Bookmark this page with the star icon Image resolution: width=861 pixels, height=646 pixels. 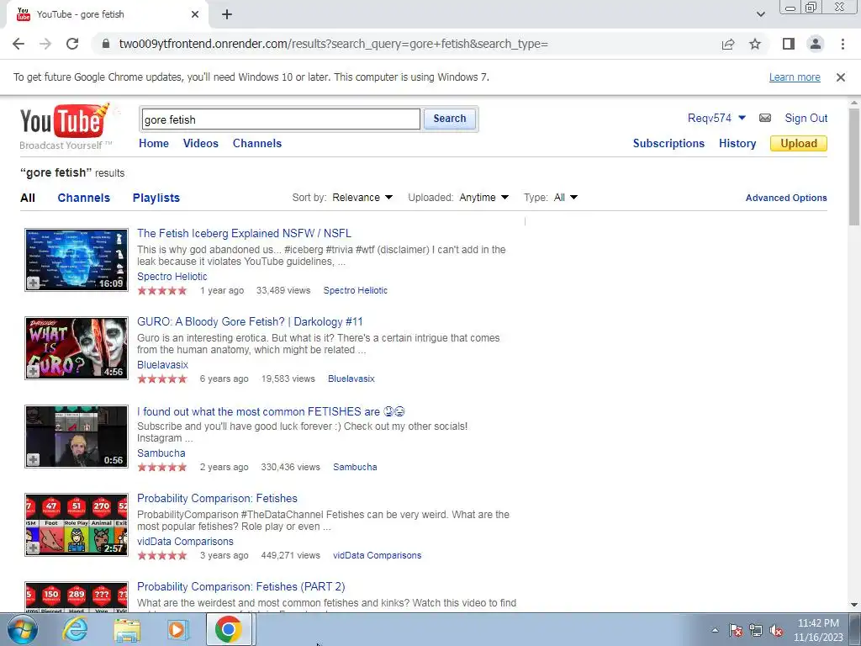click(x=755, y=44)
